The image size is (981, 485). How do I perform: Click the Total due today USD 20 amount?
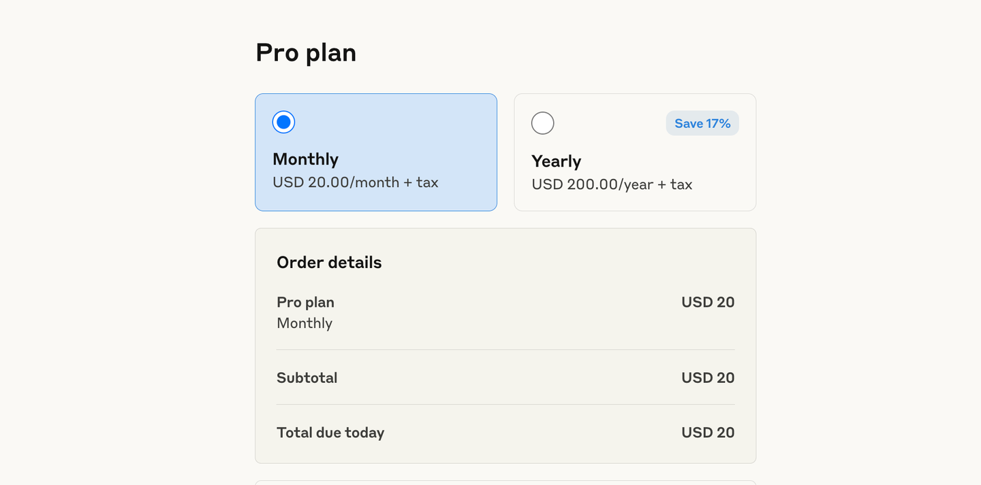coord(708,433)
